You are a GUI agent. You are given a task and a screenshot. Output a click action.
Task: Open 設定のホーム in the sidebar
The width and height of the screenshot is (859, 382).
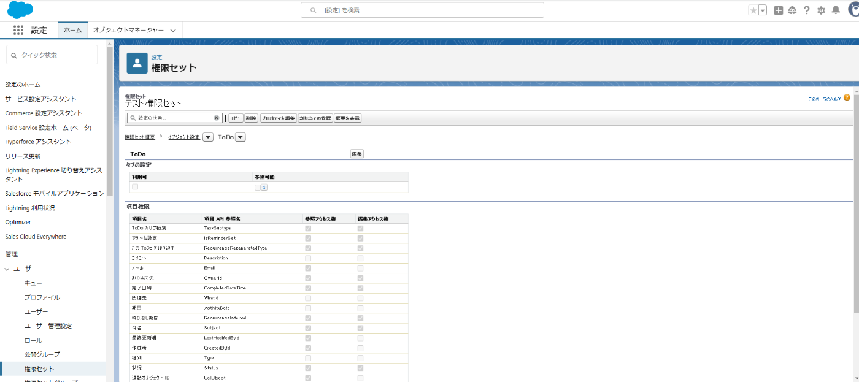[x=23, y=85]
